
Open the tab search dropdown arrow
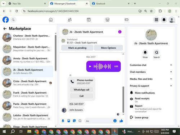coord(4,4)
